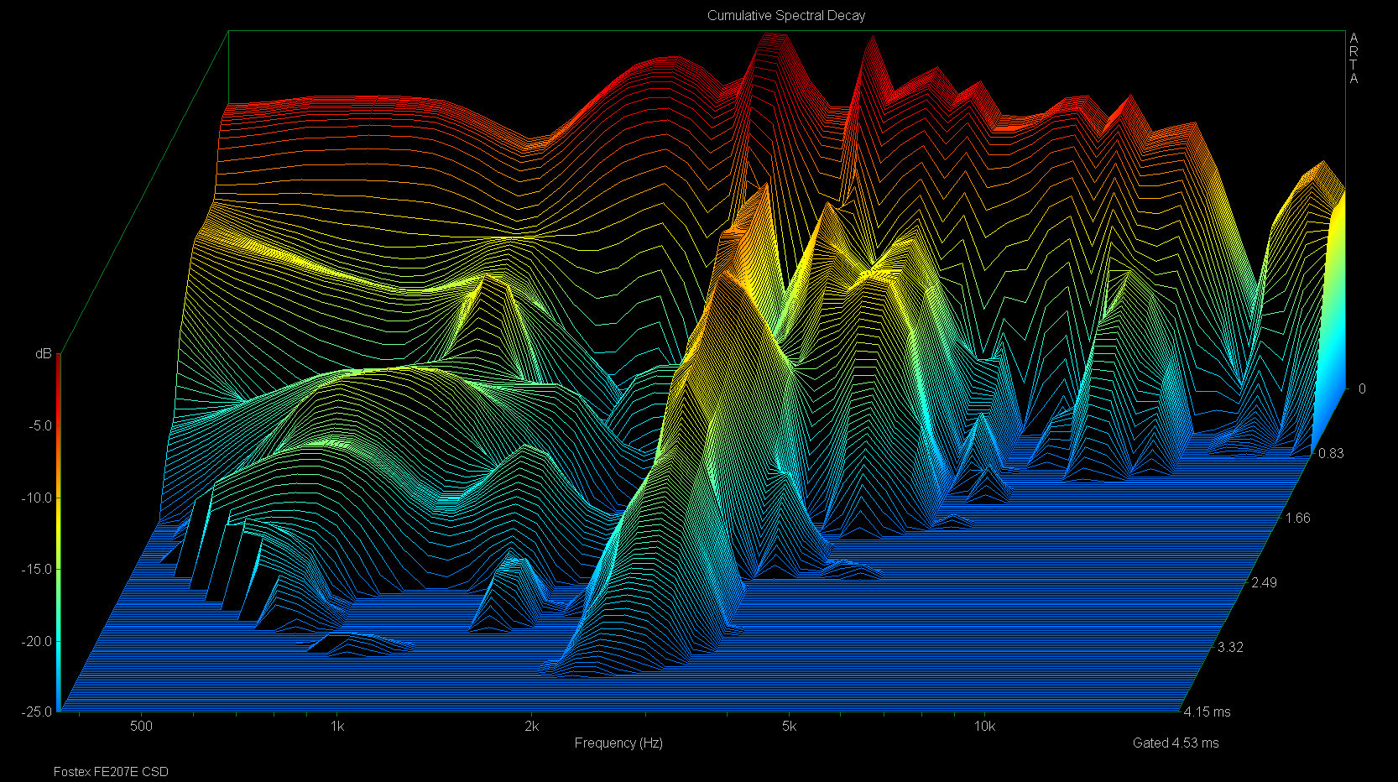This screenshot has height=782, width=1398.
Task: Click the '5k' frequency tick label
Action: (789, 726)
